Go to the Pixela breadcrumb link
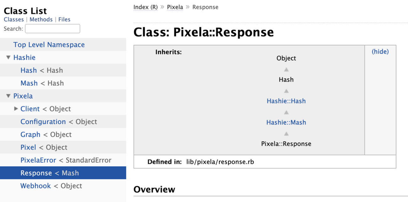The image size is (408, 202). pyautogui.click(x=175, y=7)
